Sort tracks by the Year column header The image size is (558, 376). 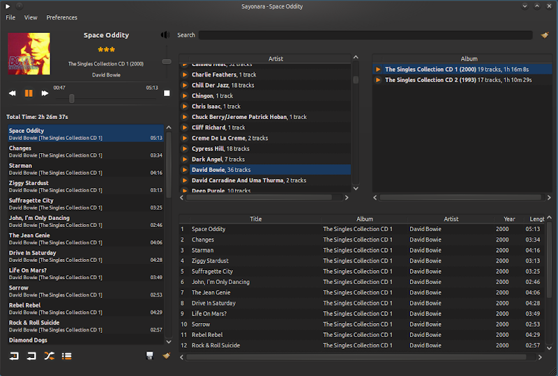(x=509, y=219)
